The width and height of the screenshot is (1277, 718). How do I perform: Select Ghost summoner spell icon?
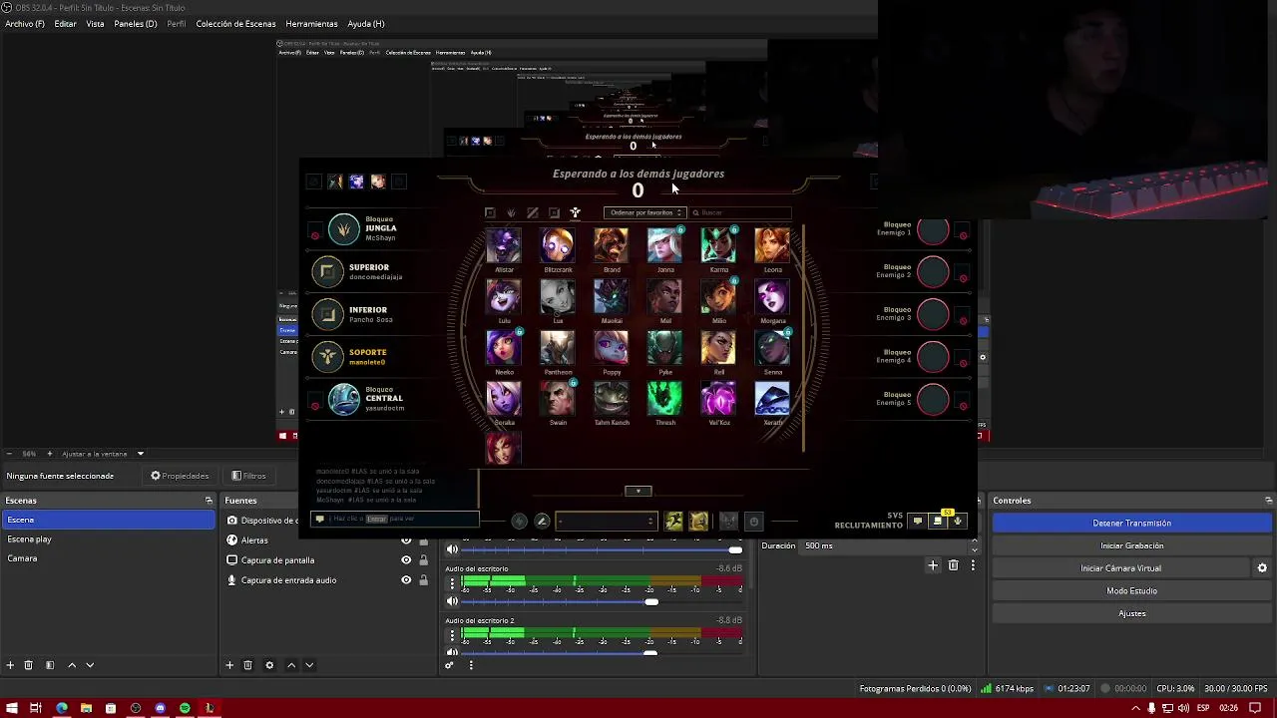click(674, 521)
